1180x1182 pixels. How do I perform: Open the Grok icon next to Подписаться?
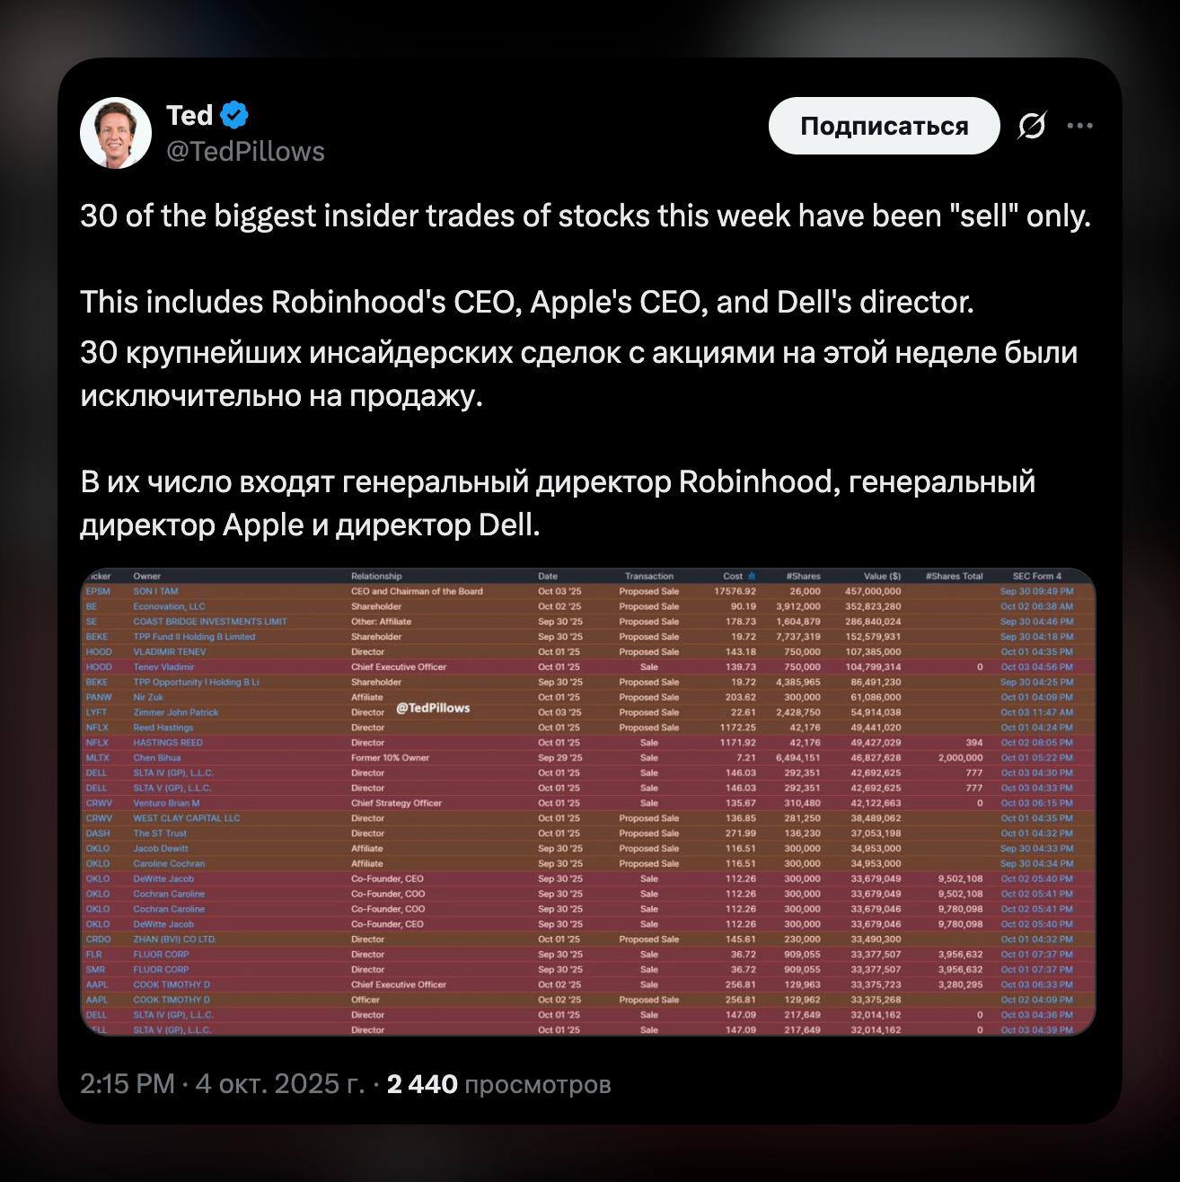(1031, 127)
